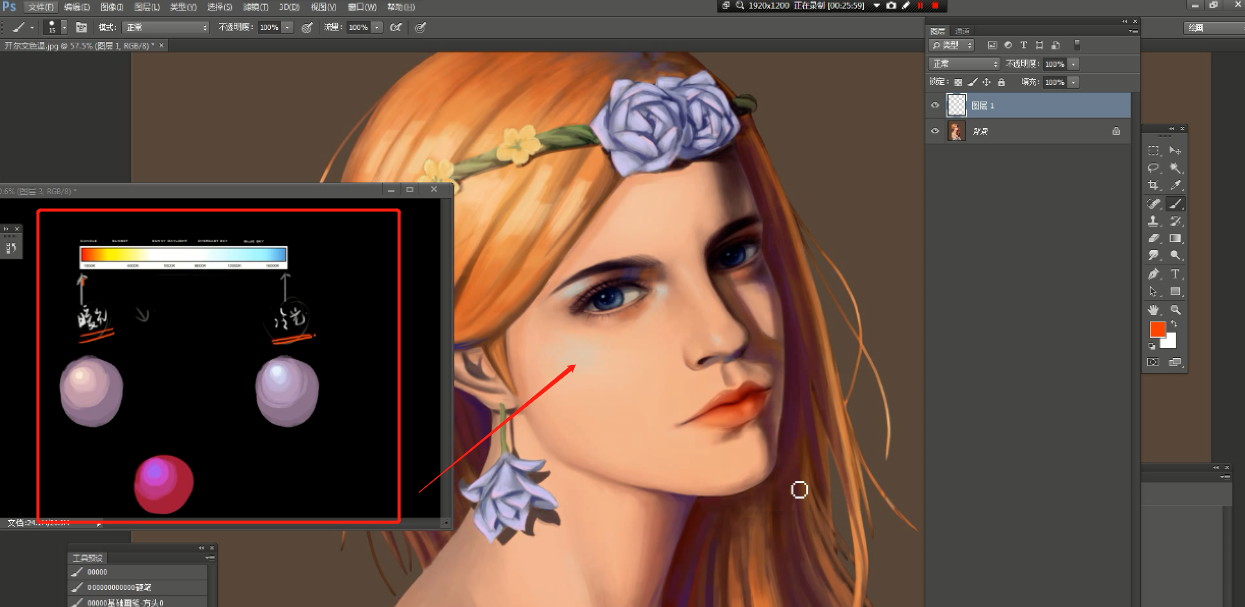This screenshot has width=1245, height=607.
Task: Select the Lasso tool
Action: [1153, 168]
